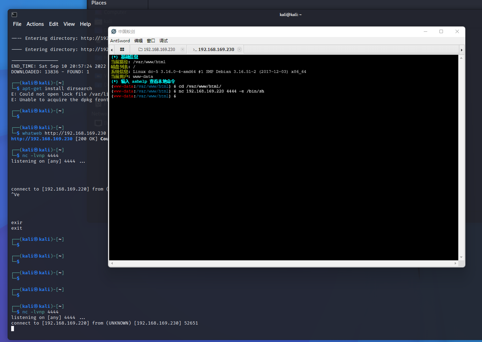This screenshot has height=342, width=482.
Task: Click the 'END_TIME: Sat Sep 10' line
Action: point(59,66)
